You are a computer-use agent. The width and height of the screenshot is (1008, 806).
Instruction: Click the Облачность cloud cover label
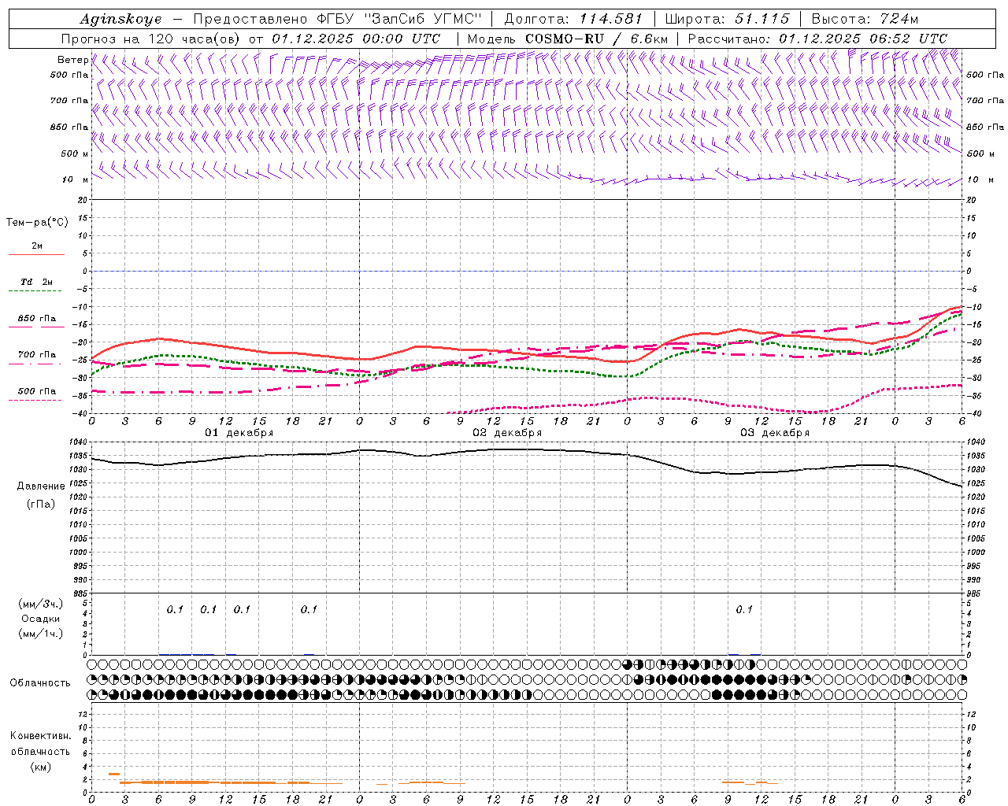(x=40, y=683)
